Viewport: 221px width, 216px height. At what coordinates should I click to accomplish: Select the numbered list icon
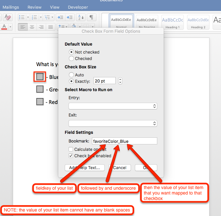pos(34,17)
